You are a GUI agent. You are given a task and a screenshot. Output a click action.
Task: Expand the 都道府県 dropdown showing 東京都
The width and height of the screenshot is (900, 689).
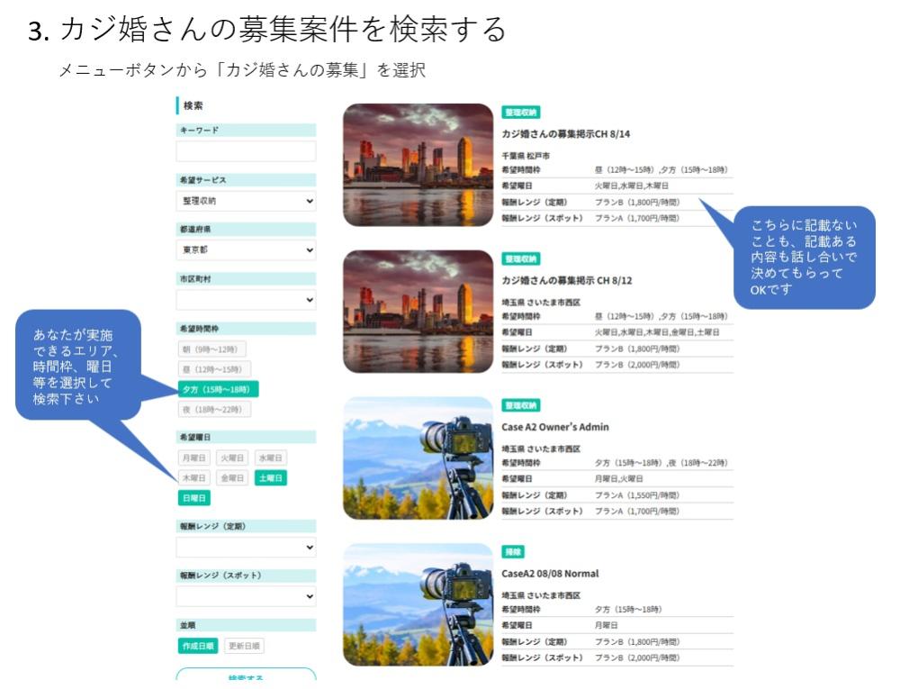pyautogui.click(x=246, y=250)
